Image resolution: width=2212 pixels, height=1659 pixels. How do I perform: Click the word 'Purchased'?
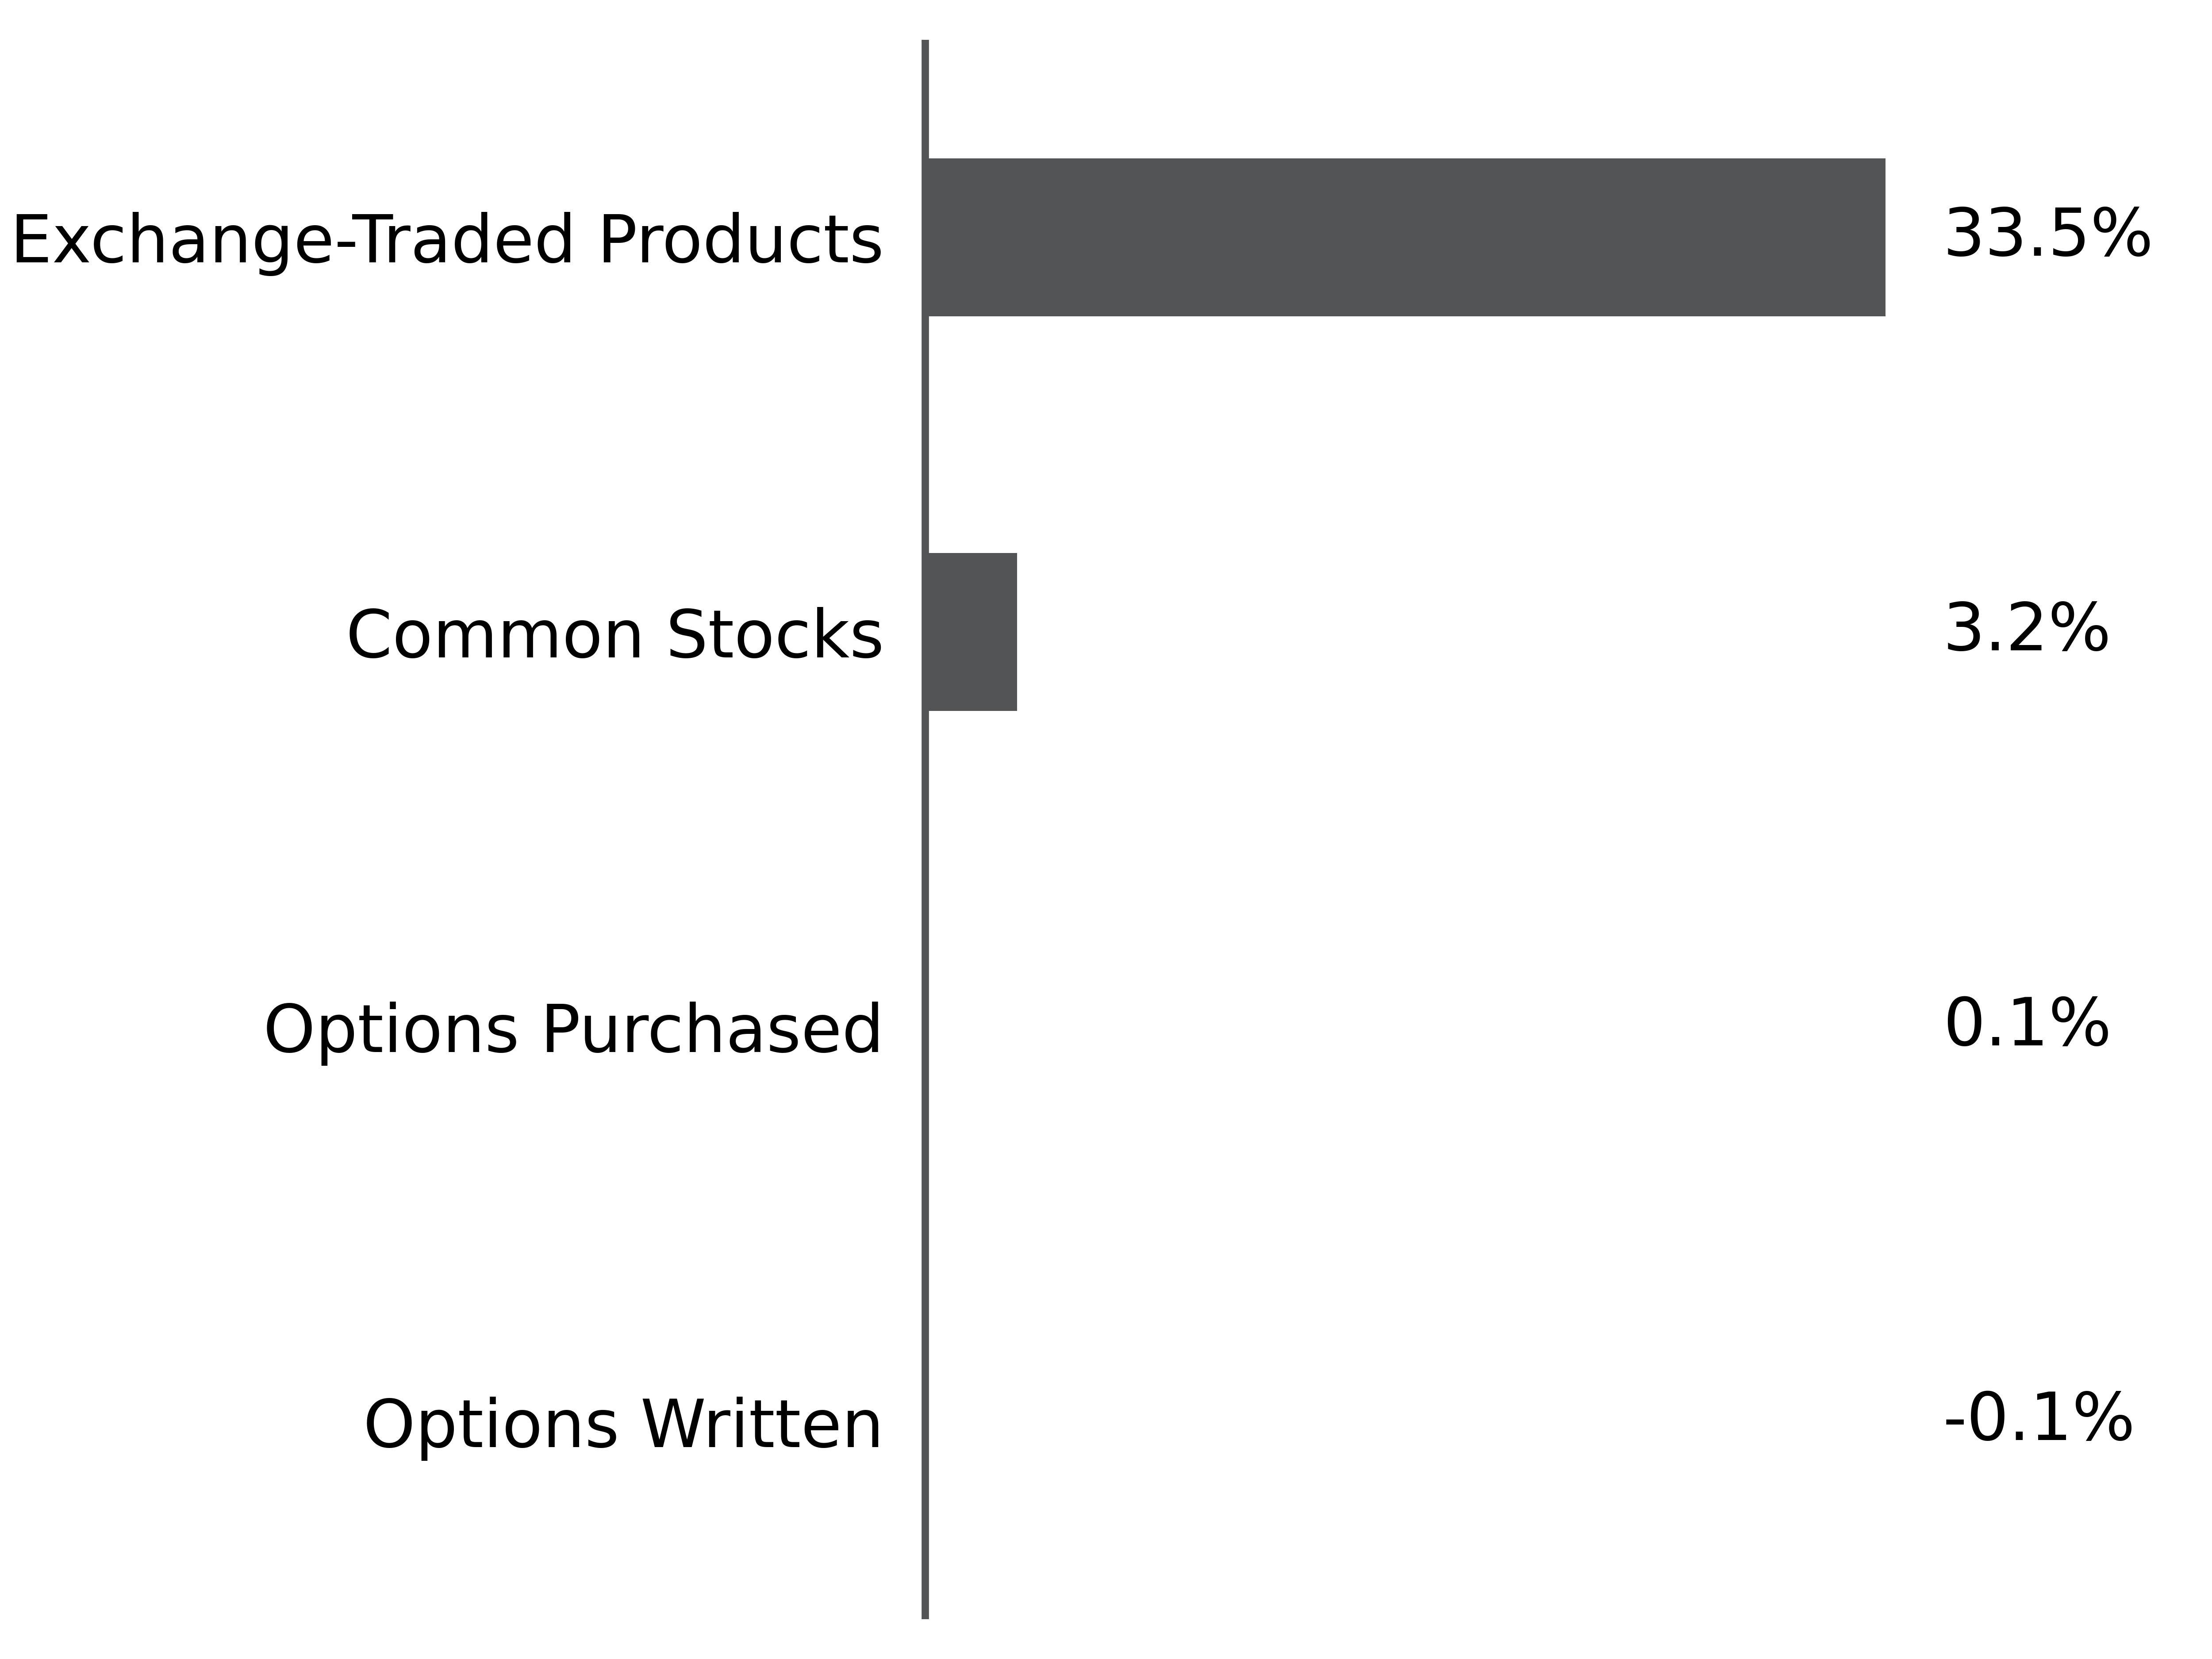(x=712, y=1031)
